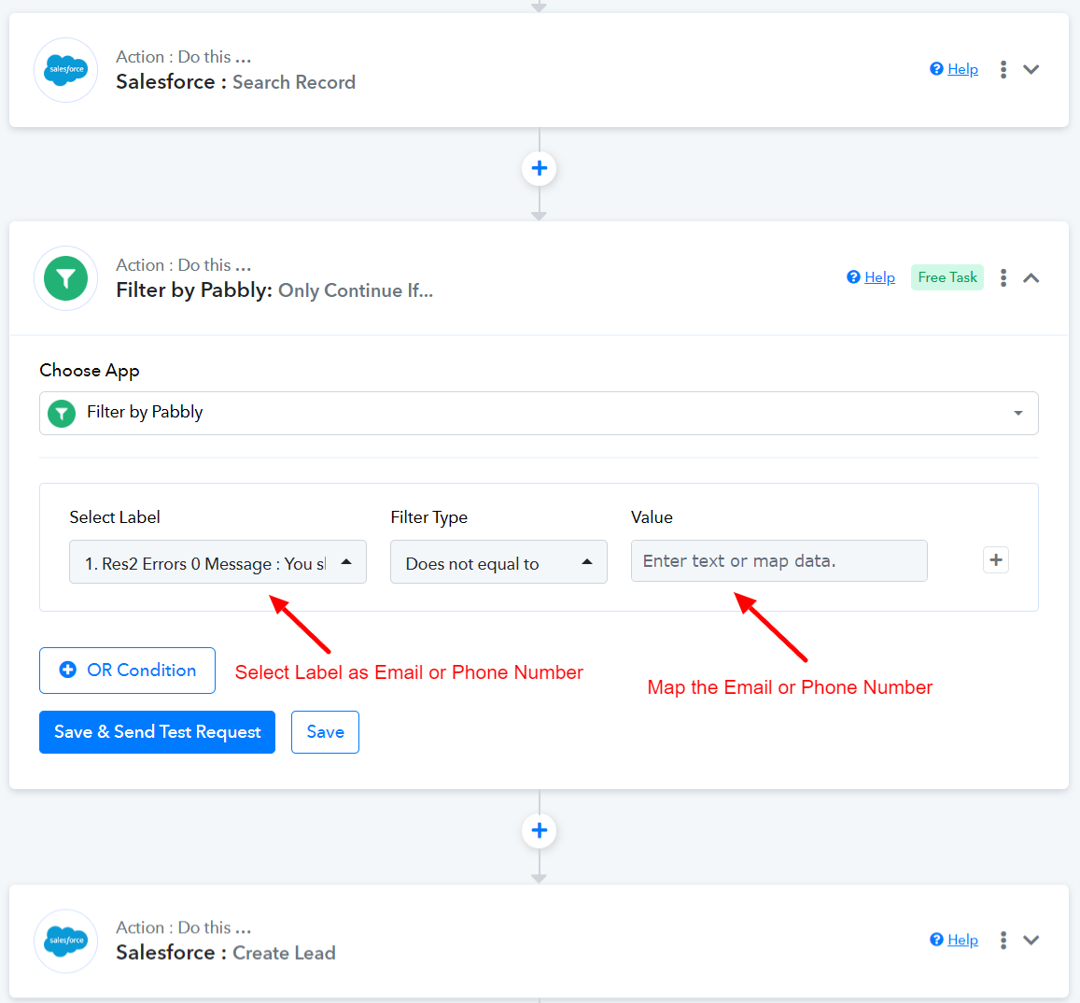Open the Select Label dropdown
Viewport: 1080px width, 1003px height.
(x=217, y=562)
